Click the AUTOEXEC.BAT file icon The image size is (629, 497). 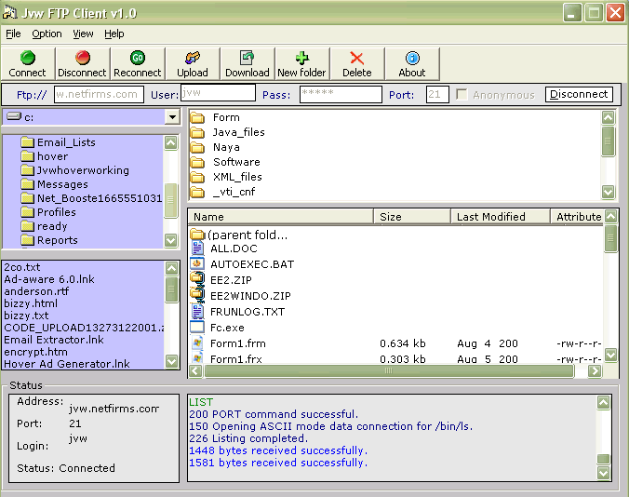tap(197, 264)
